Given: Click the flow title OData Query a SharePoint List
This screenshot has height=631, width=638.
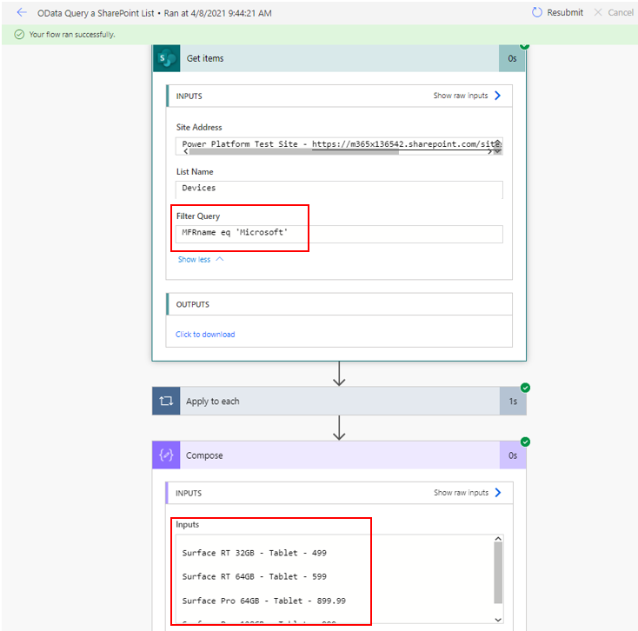Looking at the screenshot, I should tap(96, 13).
